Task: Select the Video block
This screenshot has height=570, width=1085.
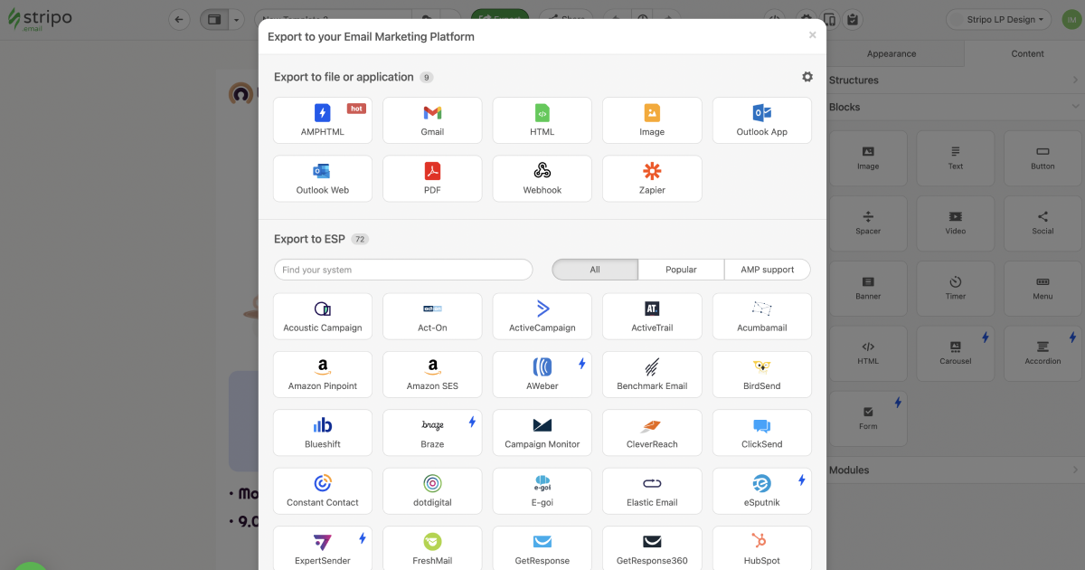Action: 956,223
